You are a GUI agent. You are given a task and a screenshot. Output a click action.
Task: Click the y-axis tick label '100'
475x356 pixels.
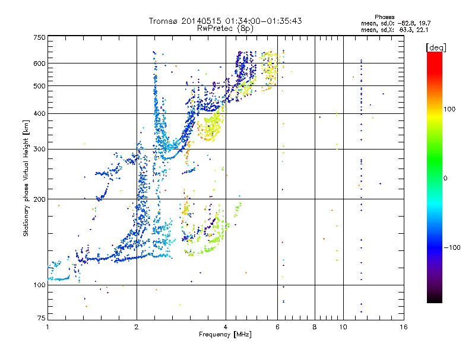39,285
